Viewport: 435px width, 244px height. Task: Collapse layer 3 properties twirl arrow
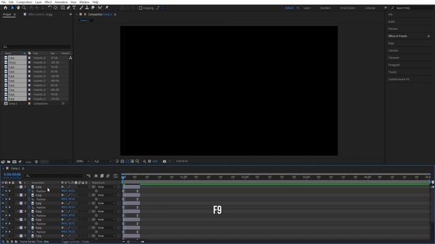point(18,203)
